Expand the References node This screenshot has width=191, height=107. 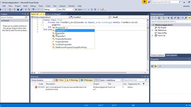click(152, 30)
